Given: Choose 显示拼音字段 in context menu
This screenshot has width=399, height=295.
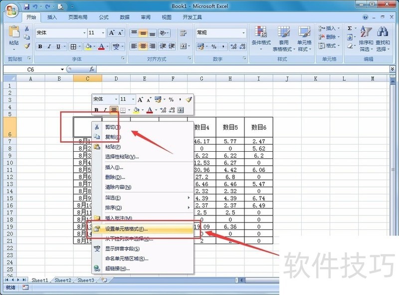Looking at the screenshot, I should 143,249.
